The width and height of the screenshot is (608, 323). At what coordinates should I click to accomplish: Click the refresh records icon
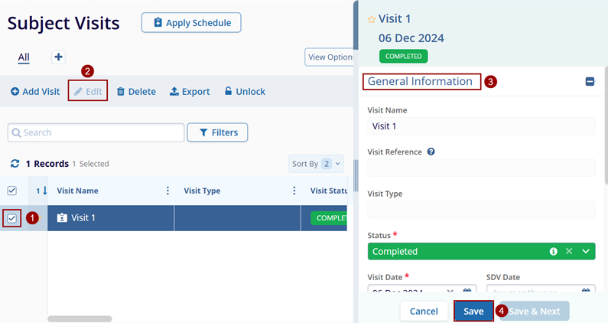[15, 164]
